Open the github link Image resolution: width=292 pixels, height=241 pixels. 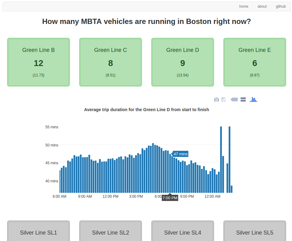click(x=281, y=6)
